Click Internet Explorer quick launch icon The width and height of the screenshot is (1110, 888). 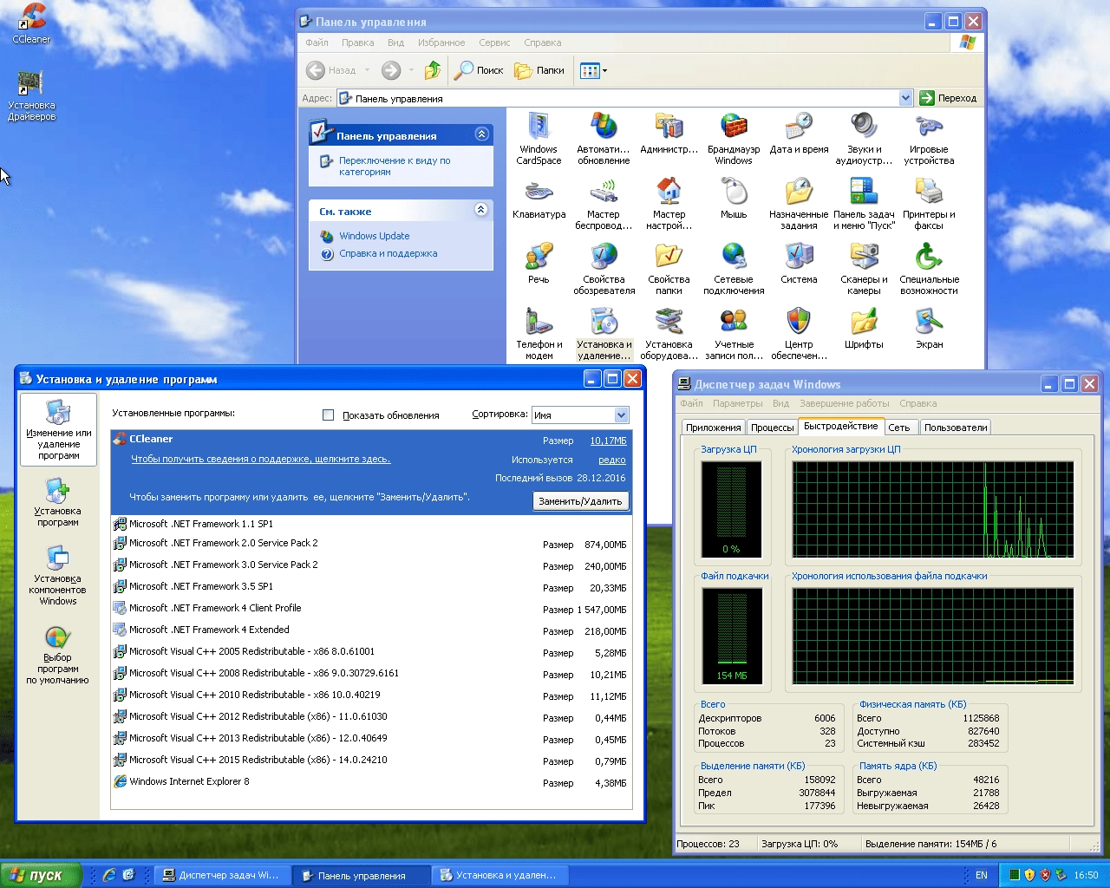(109, 875)
